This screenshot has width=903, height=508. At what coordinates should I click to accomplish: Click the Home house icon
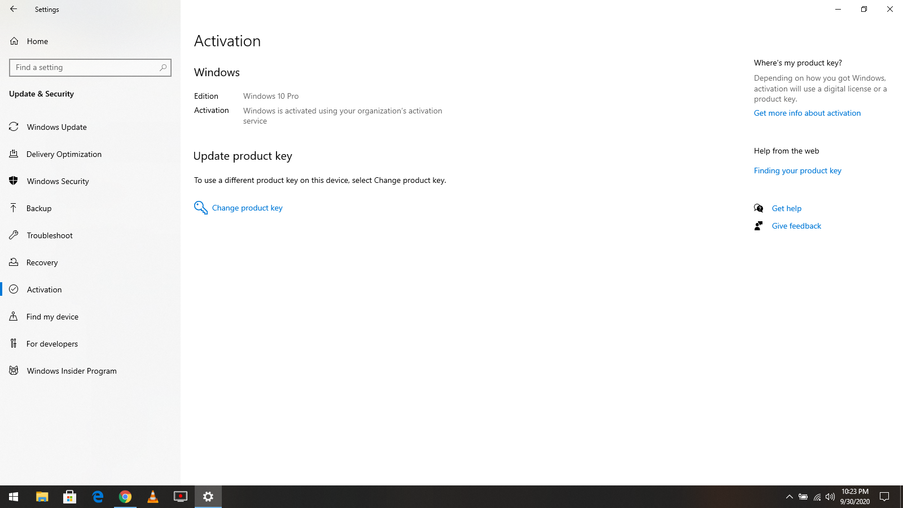14,41
